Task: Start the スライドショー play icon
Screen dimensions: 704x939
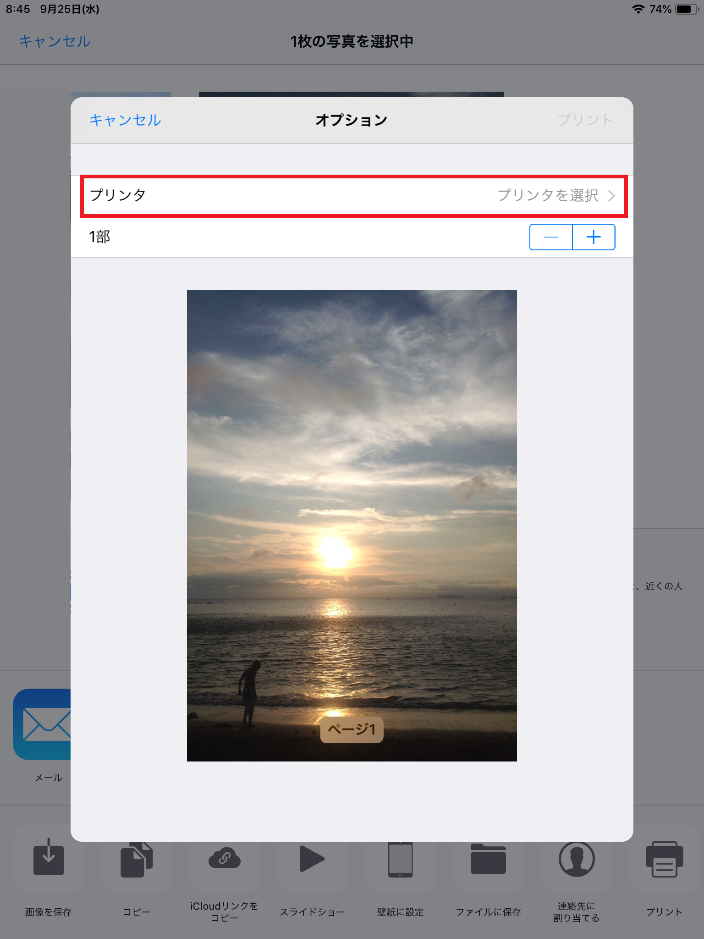Action: coord(312,858)
